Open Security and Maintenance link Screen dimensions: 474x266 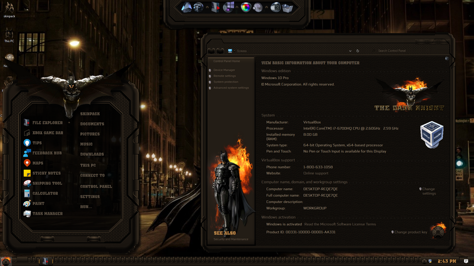231,239
